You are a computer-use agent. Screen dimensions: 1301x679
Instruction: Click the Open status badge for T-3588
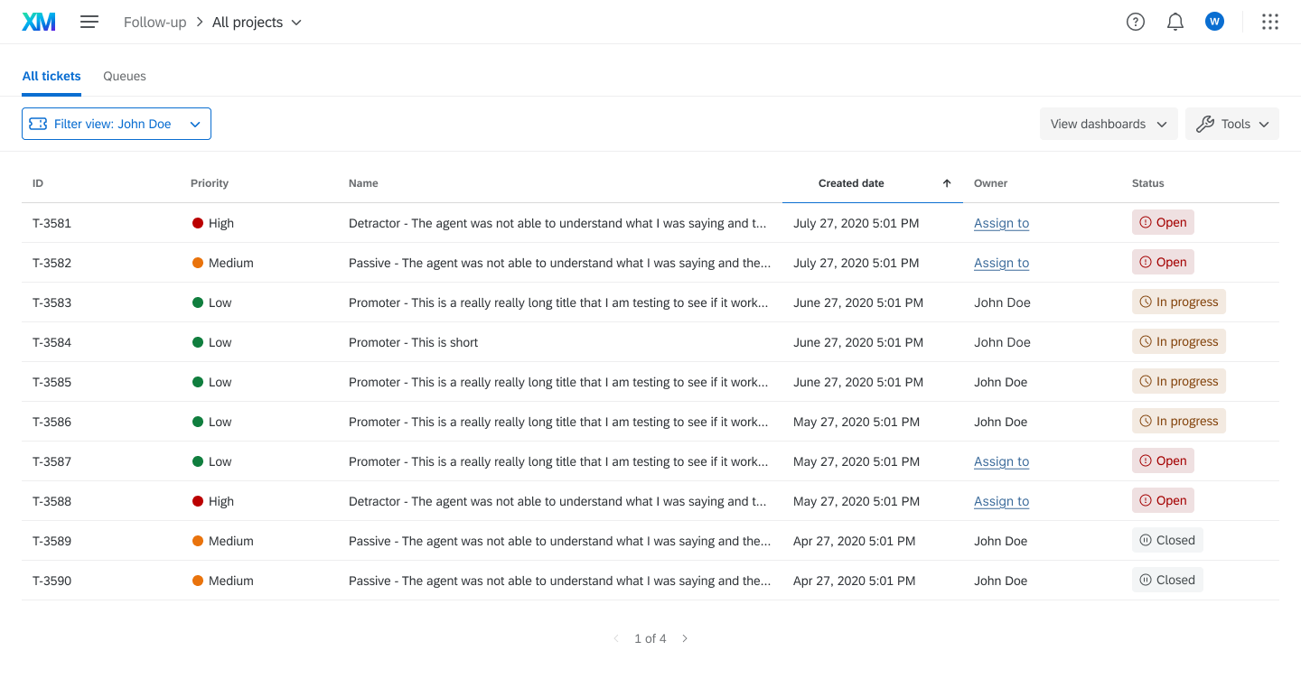coord(1163,500)
